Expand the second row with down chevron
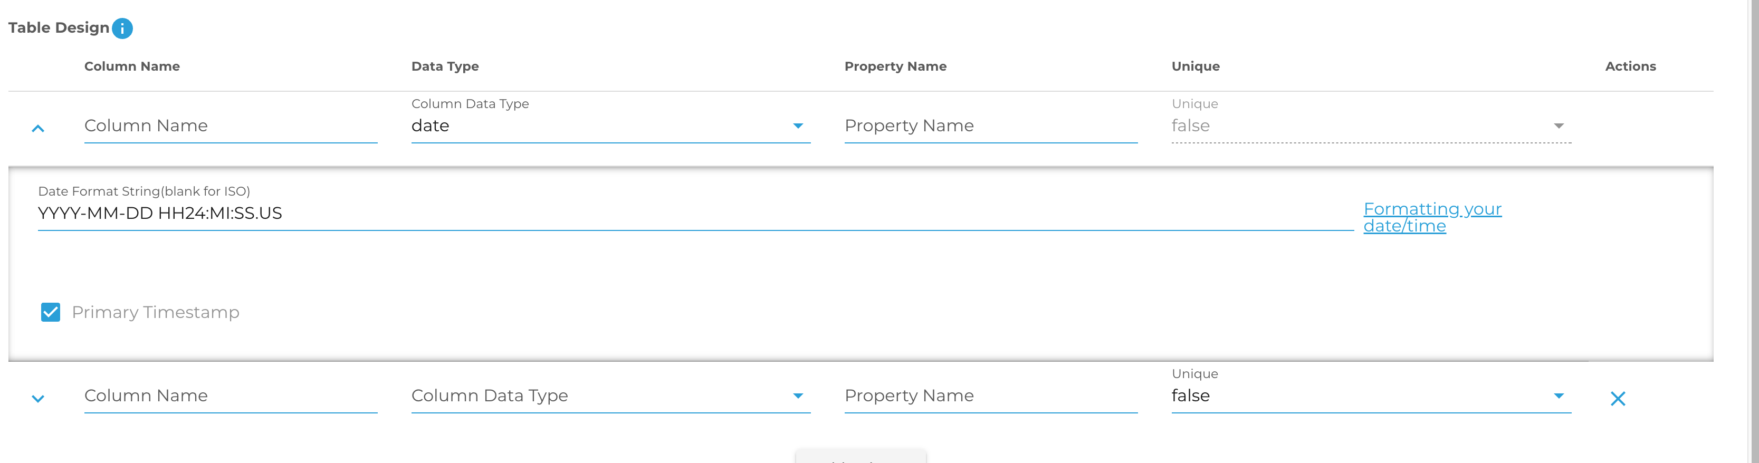The width and height of the screenshot is (1759, 463). (x=38, y=398)
